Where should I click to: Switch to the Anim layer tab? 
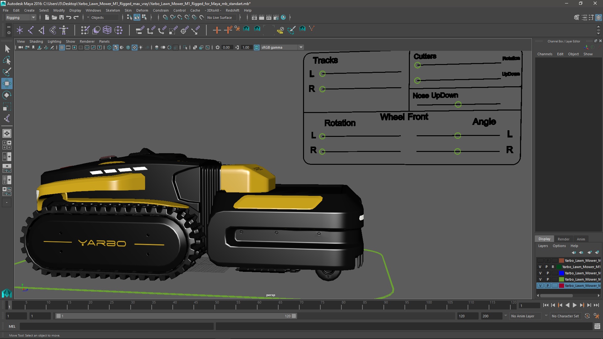[x=581, y=239]
